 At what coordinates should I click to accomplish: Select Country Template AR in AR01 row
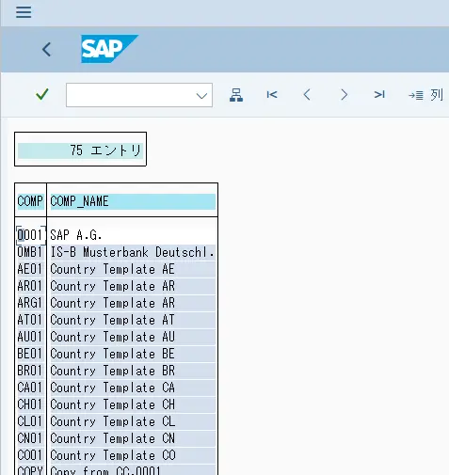pyautogui.click(x=133, y=286)
